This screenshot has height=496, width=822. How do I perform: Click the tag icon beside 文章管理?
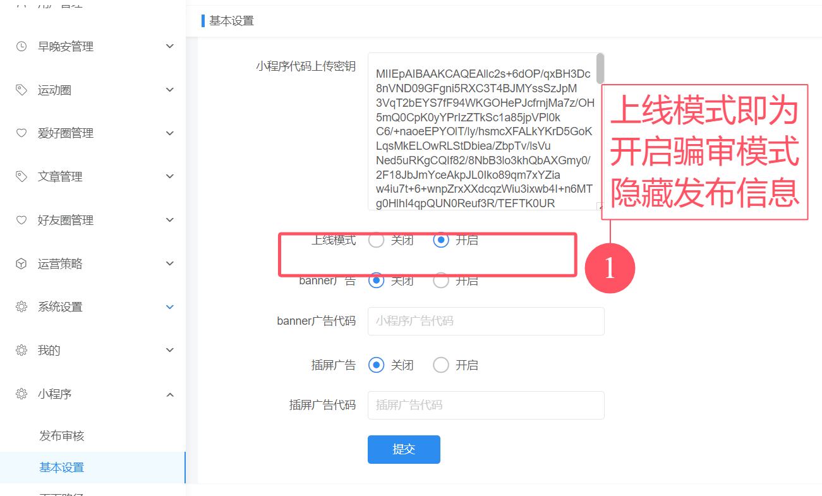coord(21,176)
